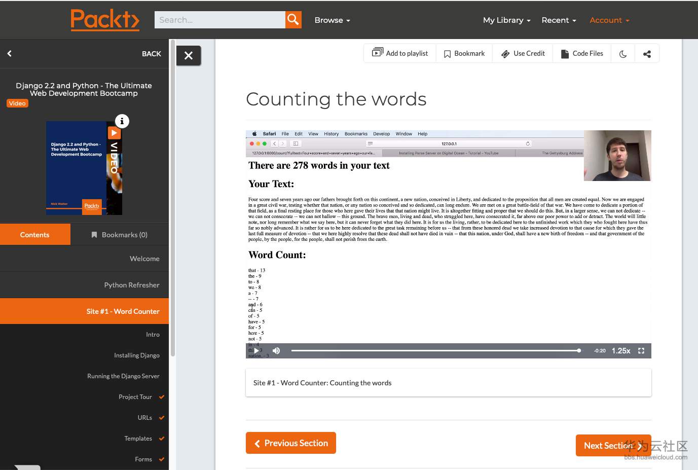698x470 pixels.
Task: Open the My Library dropdown
Action: click(x=506, y=20)
